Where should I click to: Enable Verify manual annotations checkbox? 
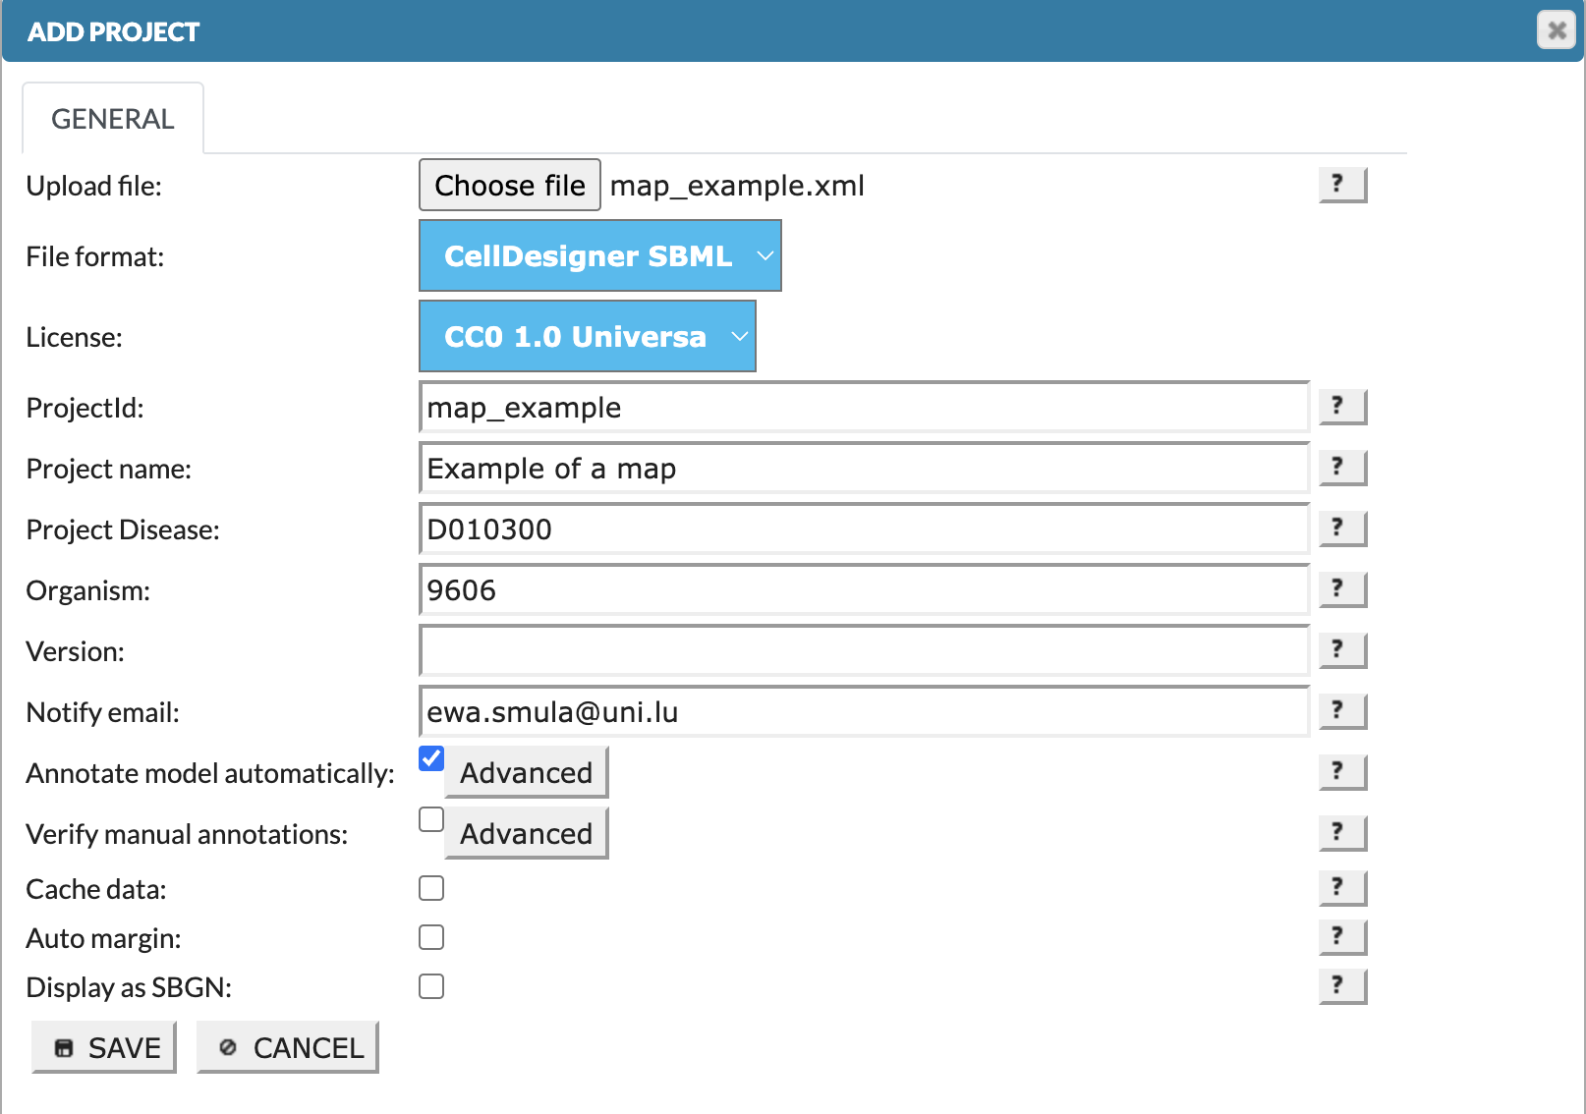click(431, 819)
